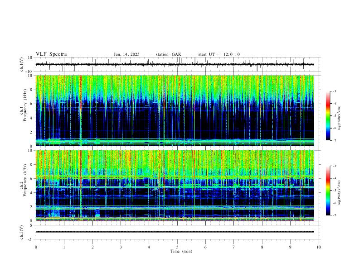Click time axis tick label '0'
Screen dimensions: 359x277
point(36,247)
